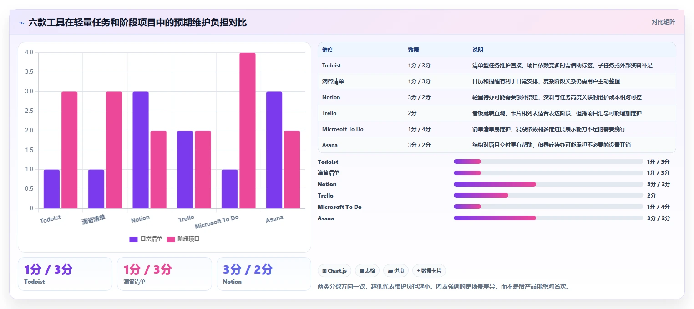Click the Trello progress bar
This screenshot has height=309, width=694.
pos(548,196)
